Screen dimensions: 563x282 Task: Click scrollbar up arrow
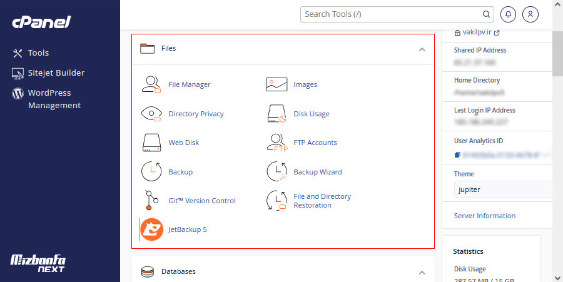click(557, 4)
